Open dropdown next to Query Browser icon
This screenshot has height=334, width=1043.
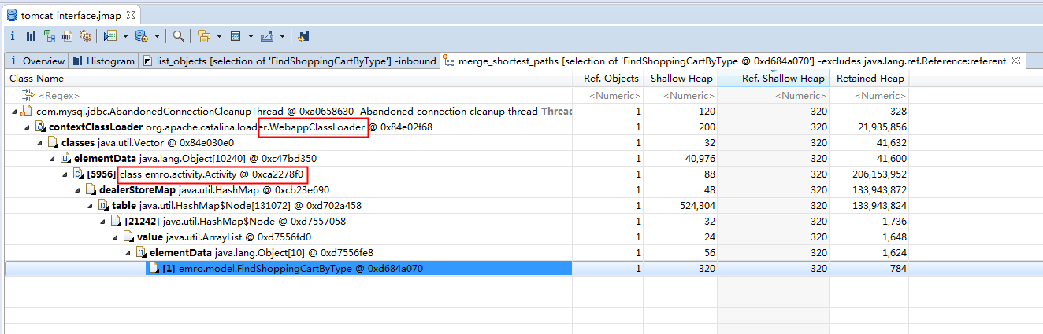pyautogui.click(x=156, y=36)
